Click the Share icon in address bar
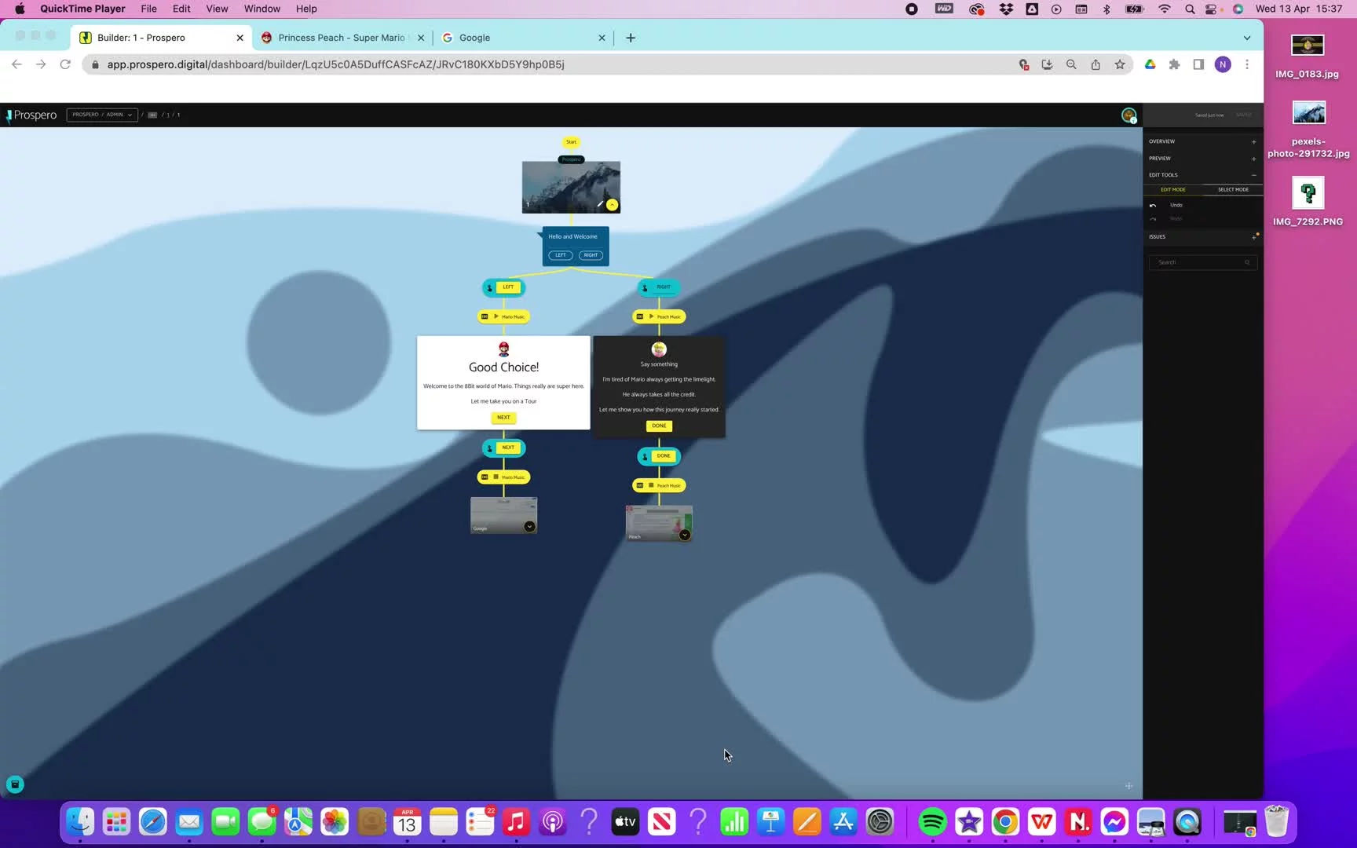The image size is (1357, 848). coord(1095,64)
